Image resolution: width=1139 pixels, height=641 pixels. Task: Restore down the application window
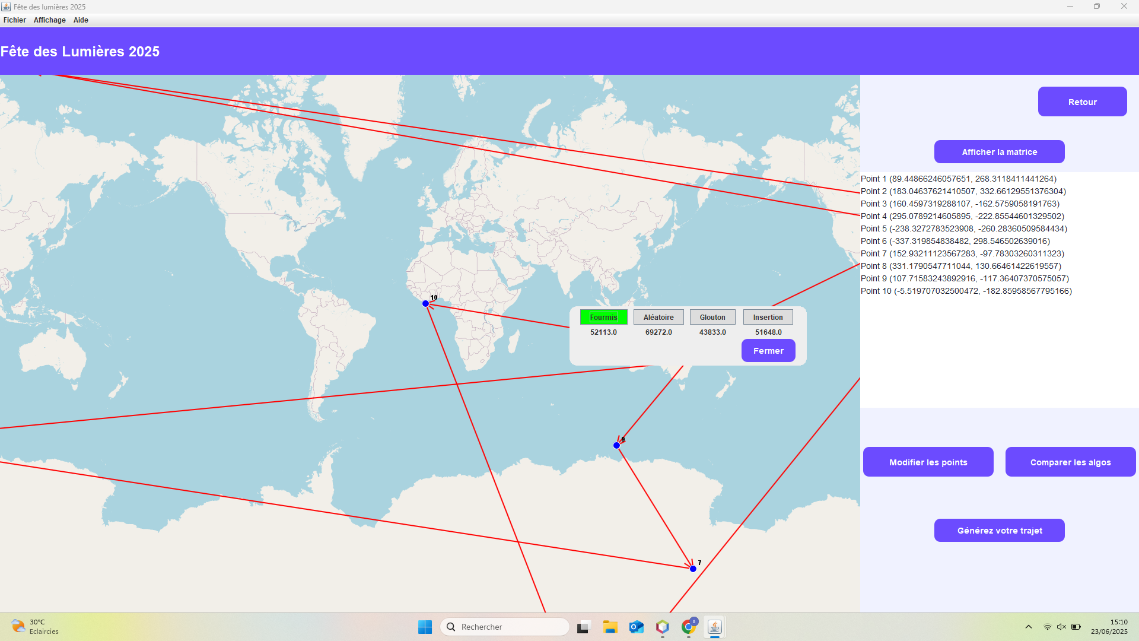(1097, 7)
